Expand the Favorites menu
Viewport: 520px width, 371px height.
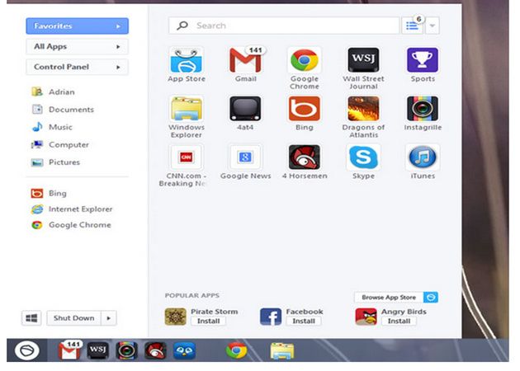coord(77,26)
